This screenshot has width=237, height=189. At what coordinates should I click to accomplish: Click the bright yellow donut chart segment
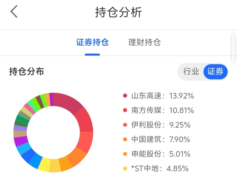[x=45, y=165]
